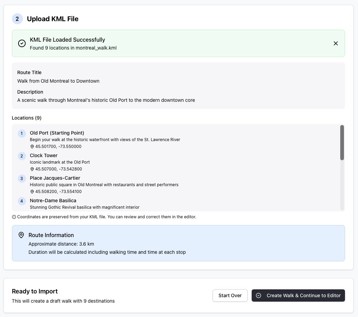
Task: Dismiss the KML File Loaded Successfully alert
Action: 335,43
